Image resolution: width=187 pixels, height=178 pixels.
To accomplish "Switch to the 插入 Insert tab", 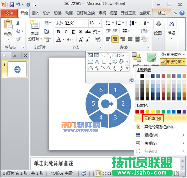I will tap(35, 13).
